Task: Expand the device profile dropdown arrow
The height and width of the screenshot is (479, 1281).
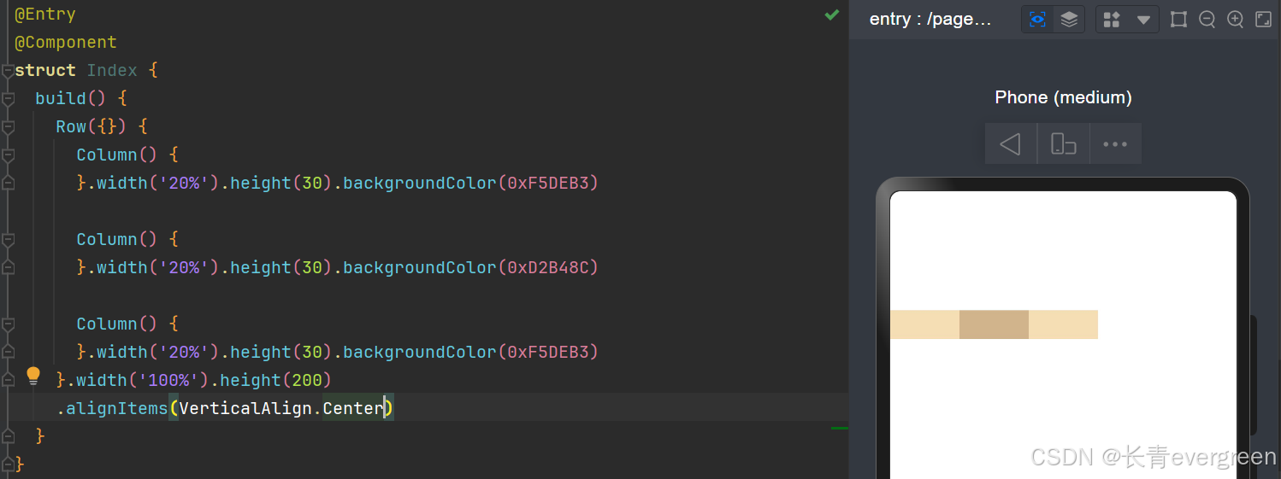Action: [1143, 19]
